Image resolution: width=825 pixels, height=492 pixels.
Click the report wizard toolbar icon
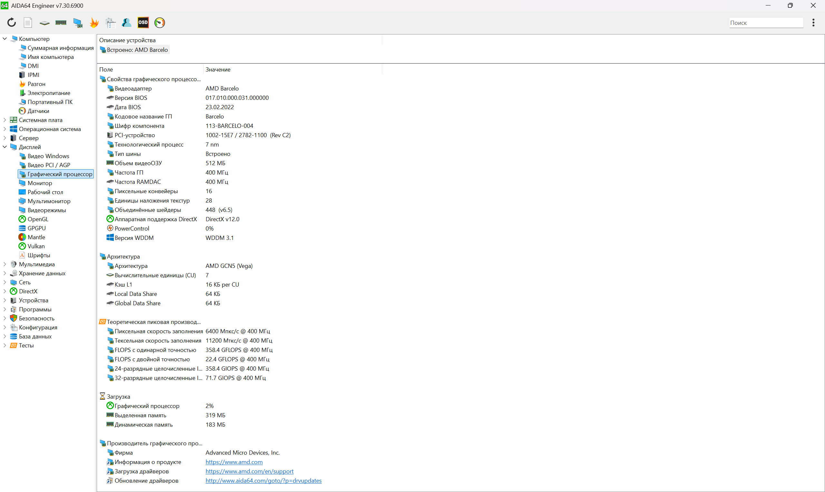pyautogui.click(x=111, y=23)
